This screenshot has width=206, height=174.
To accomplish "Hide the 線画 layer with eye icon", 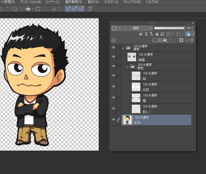I will [x=113, y=57].
